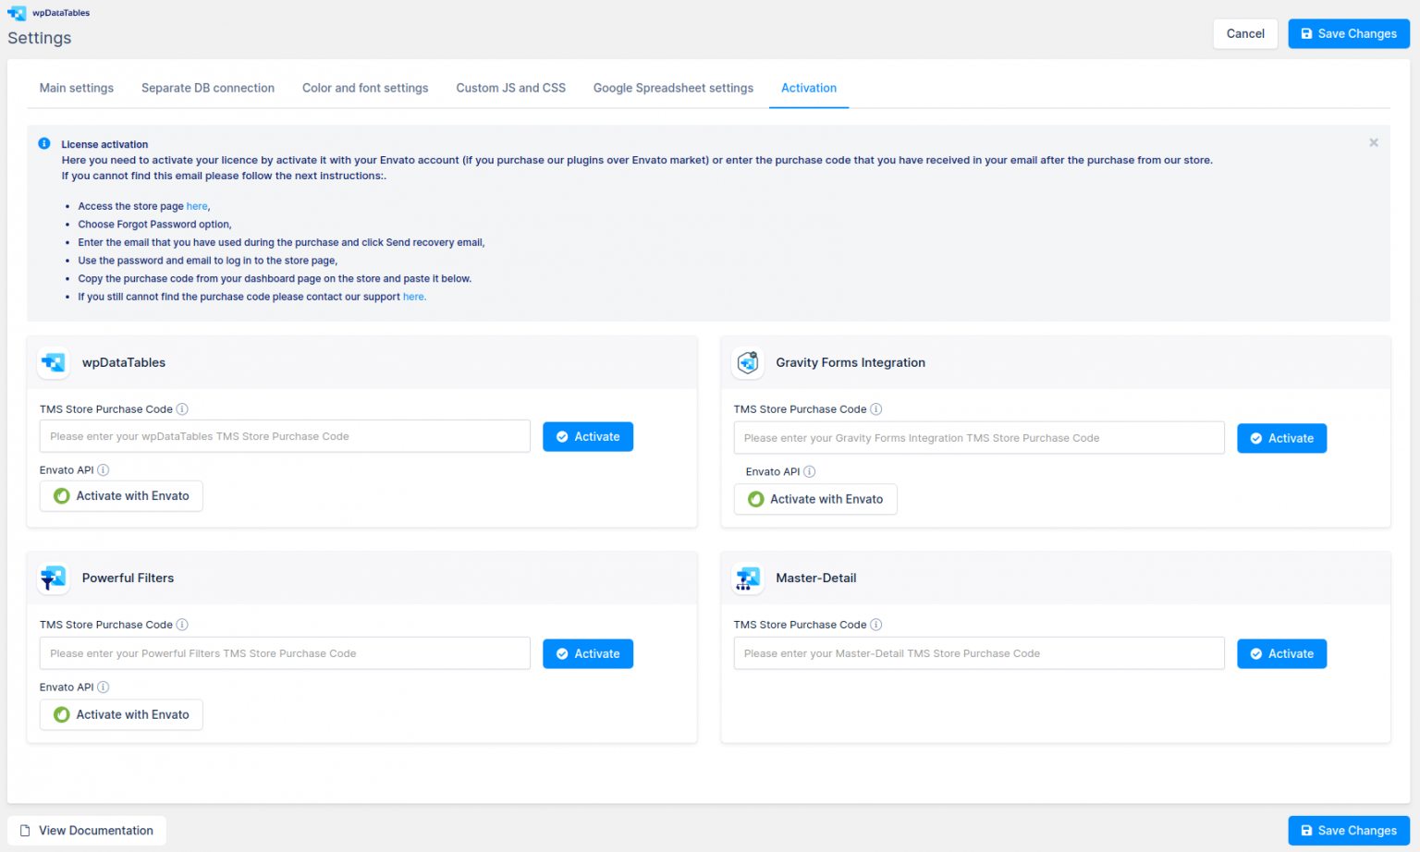Click the info icon beside Powerful Filters purchase code
This screenshot has width=1420, height=852.
pyautogui.click(x=182, y=624)
